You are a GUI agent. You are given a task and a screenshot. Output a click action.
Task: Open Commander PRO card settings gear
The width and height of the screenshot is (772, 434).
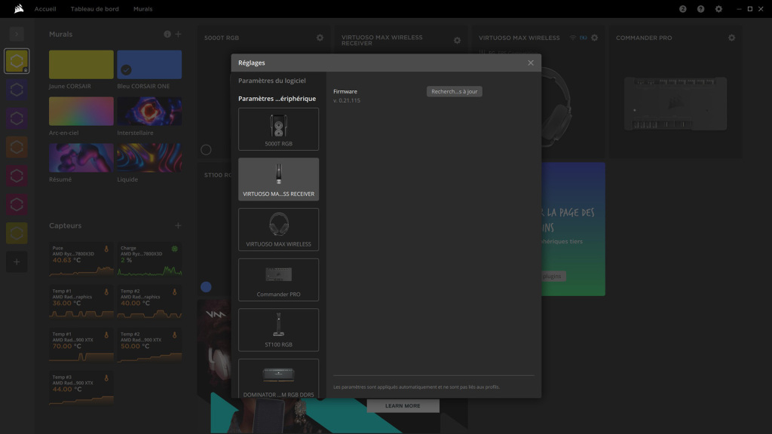pos(731,38)
